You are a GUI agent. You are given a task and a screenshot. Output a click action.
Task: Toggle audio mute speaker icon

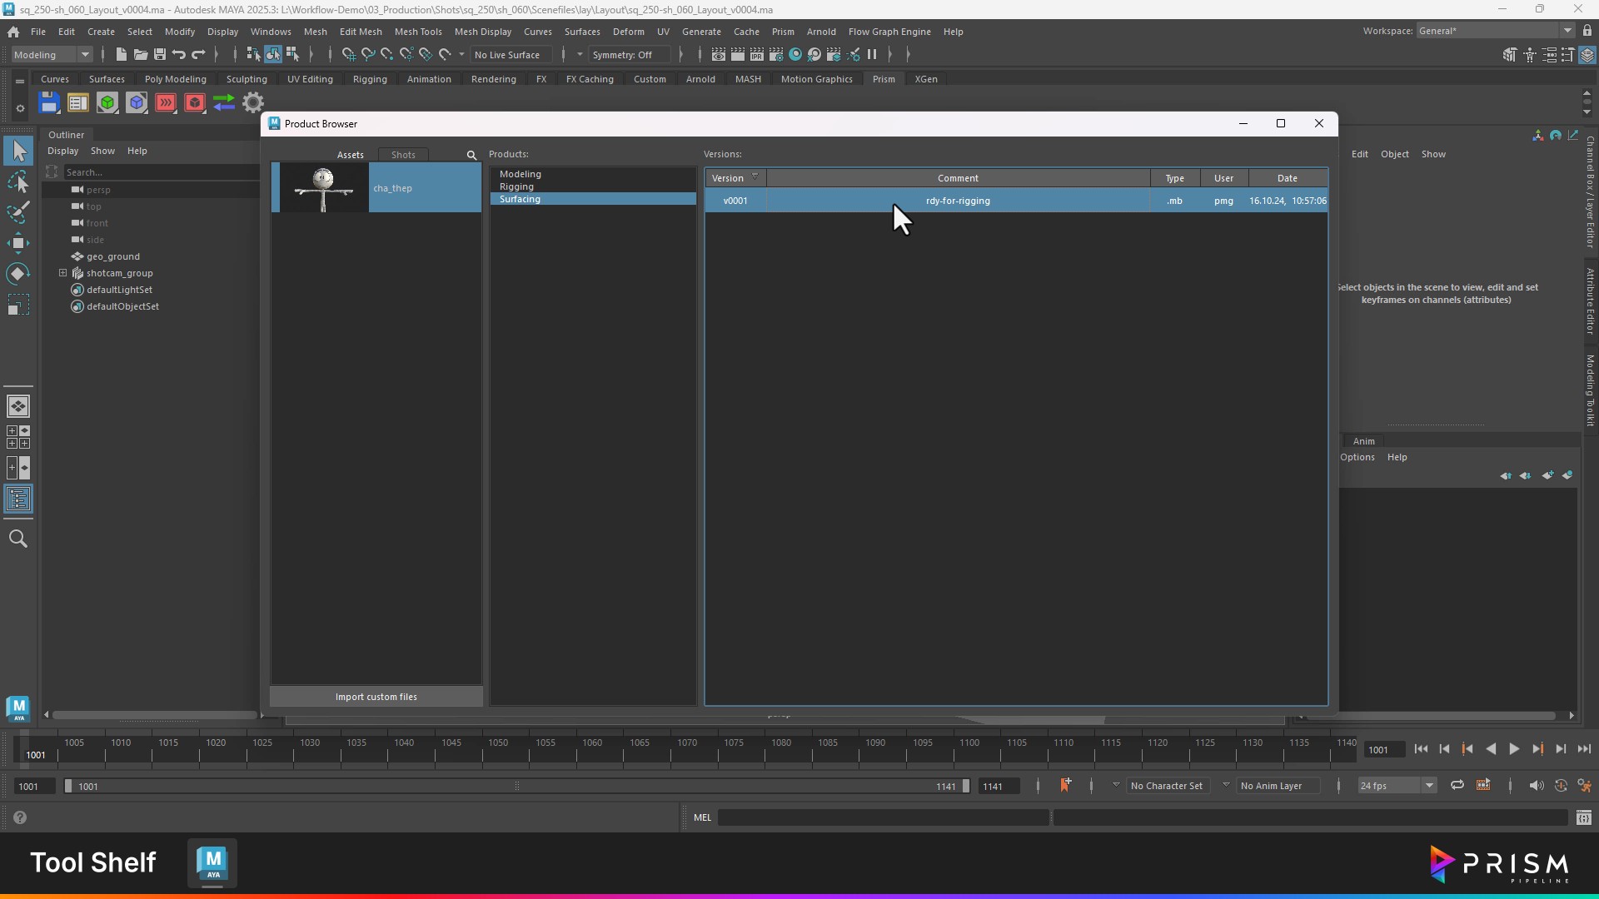[1536, 785]
